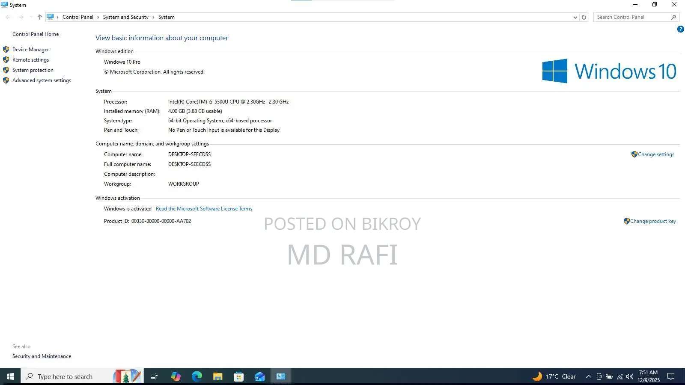Image resolution: width=685 pixels, height=385 pixels.
Task: Open Outlook from the taskbar
Action: click(259, 376)
